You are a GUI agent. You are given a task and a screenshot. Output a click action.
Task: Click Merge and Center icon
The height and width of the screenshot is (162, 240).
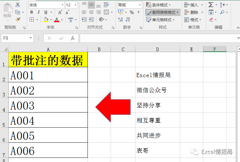pyautogui.click(x=106, y=12)
